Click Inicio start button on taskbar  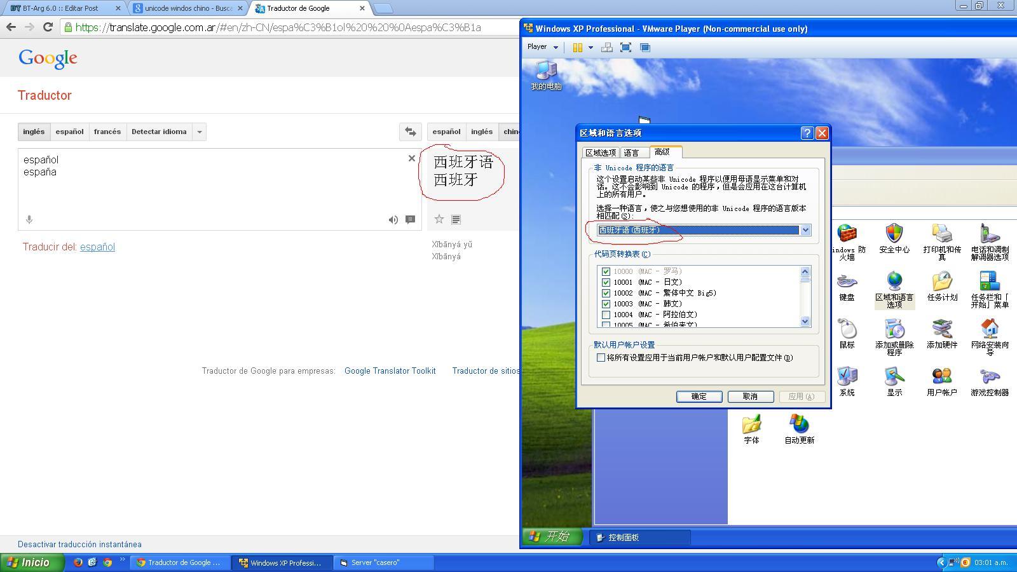pyautogui.click(x=32, y=562)
